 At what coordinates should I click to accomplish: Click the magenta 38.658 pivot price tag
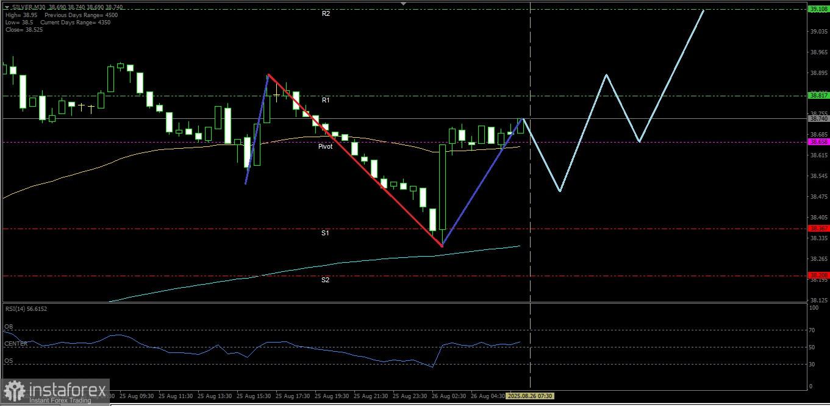(x=818, y=141)
